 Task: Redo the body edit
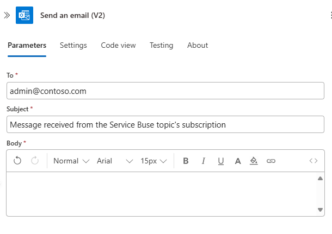(35, 161)
